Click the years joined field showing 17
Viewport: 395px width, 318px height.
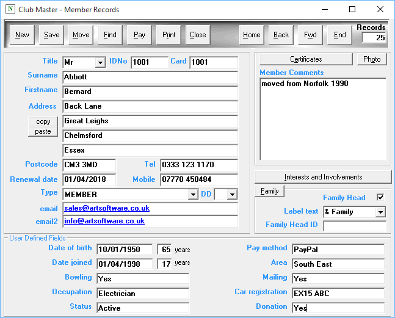pos(164,264)
